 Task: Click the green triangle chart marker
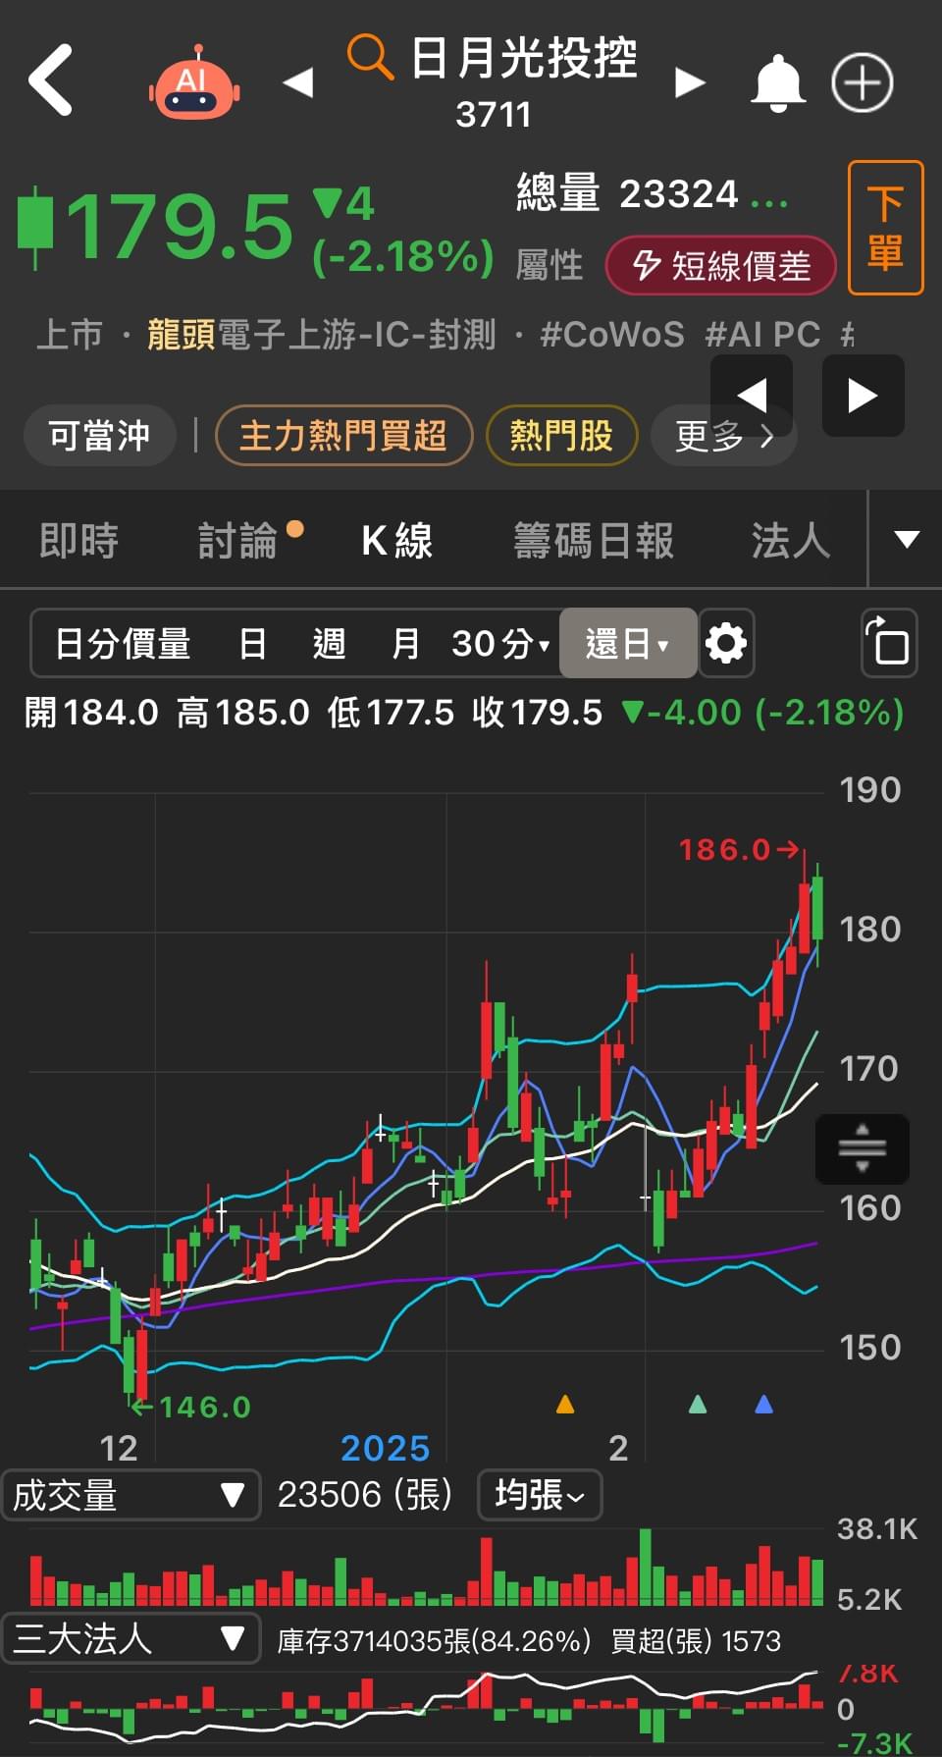[698, 1404]
